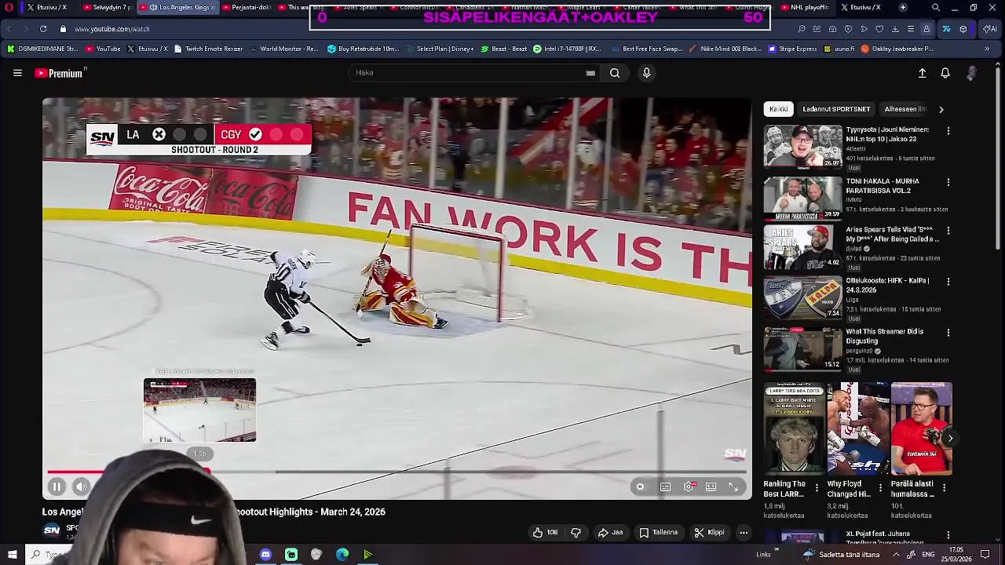The width and height of the screenshot is (1005, 565).
Task: Open the YouTube create/upload icon
Action: tap(923, 73)
